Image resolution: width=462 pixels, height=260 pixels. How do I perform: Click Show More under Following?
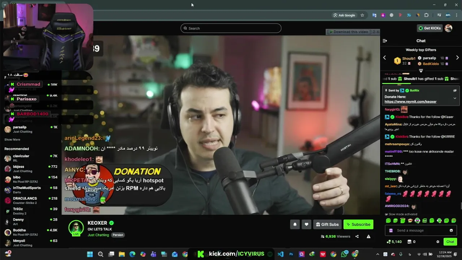tap(12, 139)
